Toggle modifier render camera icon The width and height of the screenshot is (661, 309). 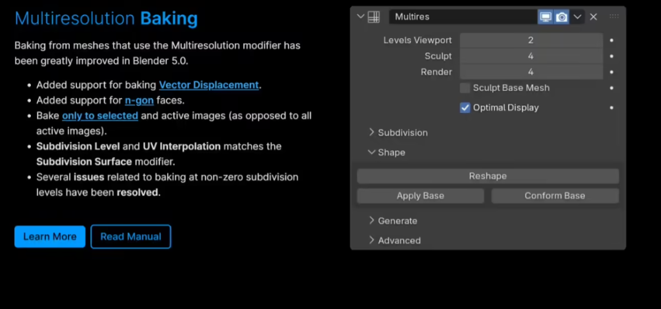tap(561, 17)
